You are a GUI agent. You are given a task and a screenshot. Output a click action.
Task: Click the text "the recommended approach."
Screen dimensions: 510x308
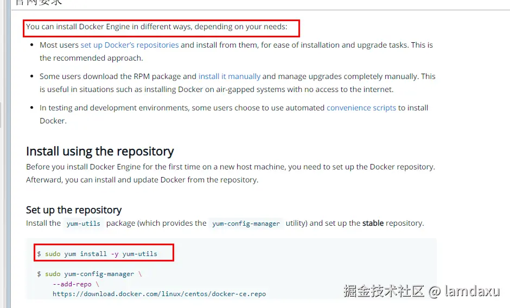click(x=91, y=58)
